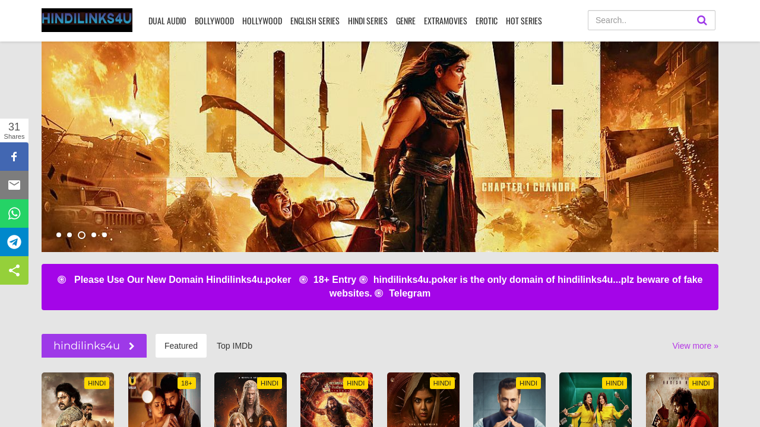Open the seventh green movie poster
This screenshot has width=760, height=427.
596,400
